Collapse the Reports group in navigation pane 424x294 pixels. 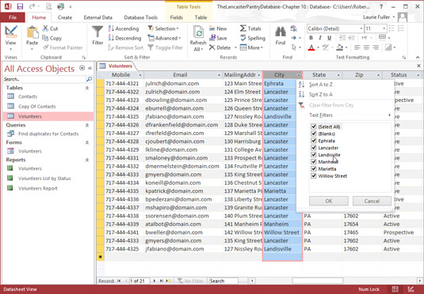[x=87, y=160]
